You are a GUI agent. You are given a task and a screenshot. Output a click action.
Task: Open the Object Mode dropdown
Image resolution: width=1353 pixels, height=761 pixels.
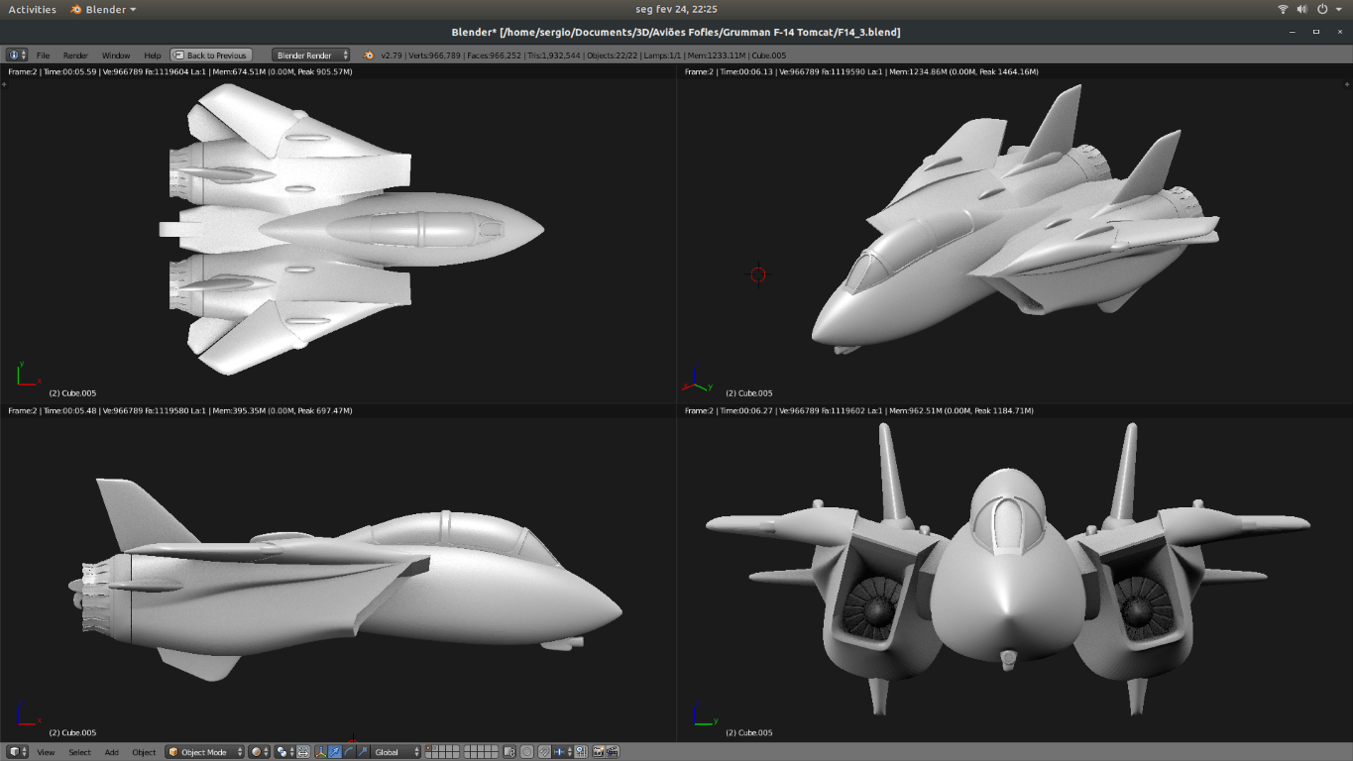pyautogui.click(x=203, y=752)
